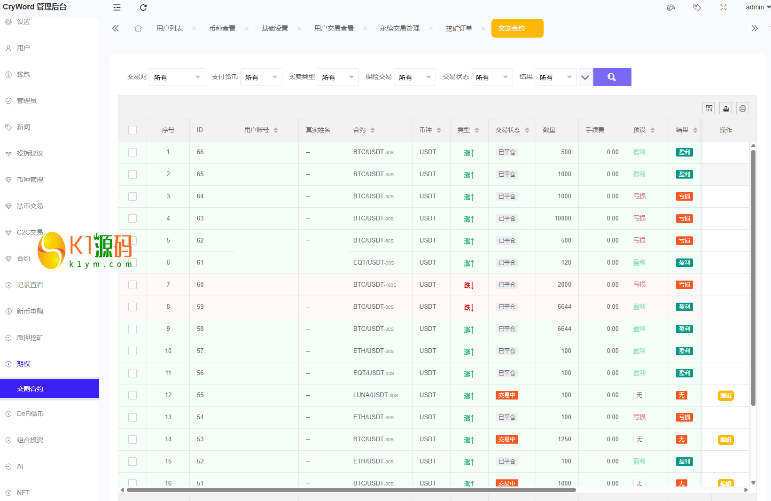This screenshot has width=771, height=501.
Task: Check the row with ID 64
Action: pos(132,196)
